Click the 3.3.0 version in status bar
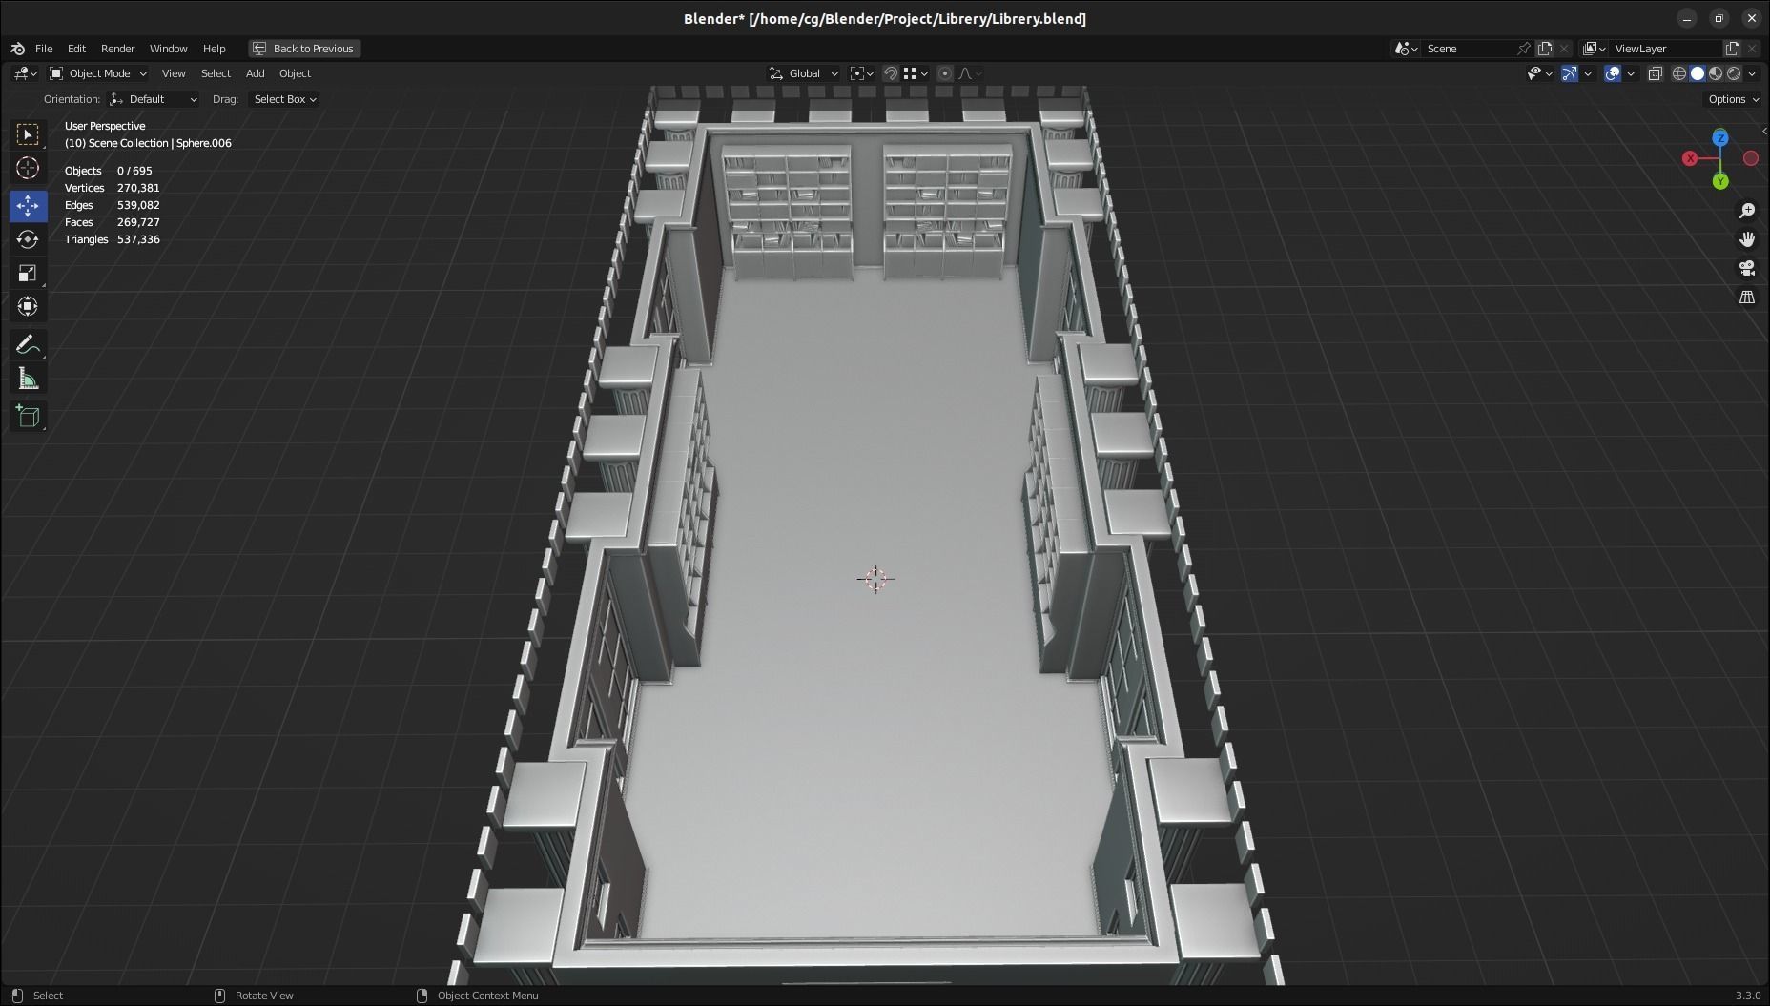1770x1006 pixels. point(1747,996)
